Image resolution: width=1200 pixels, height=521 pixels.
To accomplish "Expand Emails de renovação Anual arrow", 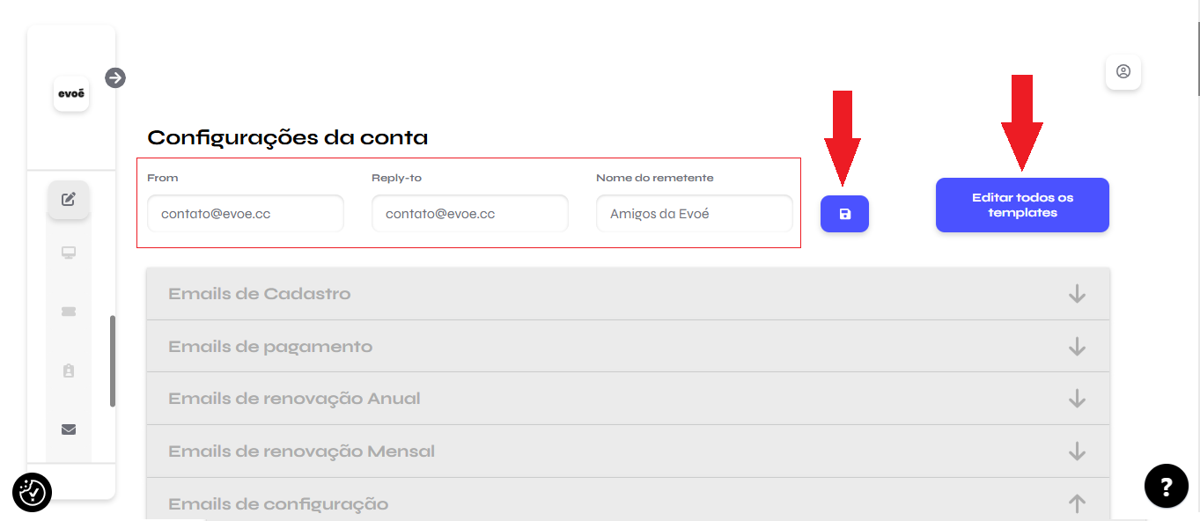I will pos(1077,399).
